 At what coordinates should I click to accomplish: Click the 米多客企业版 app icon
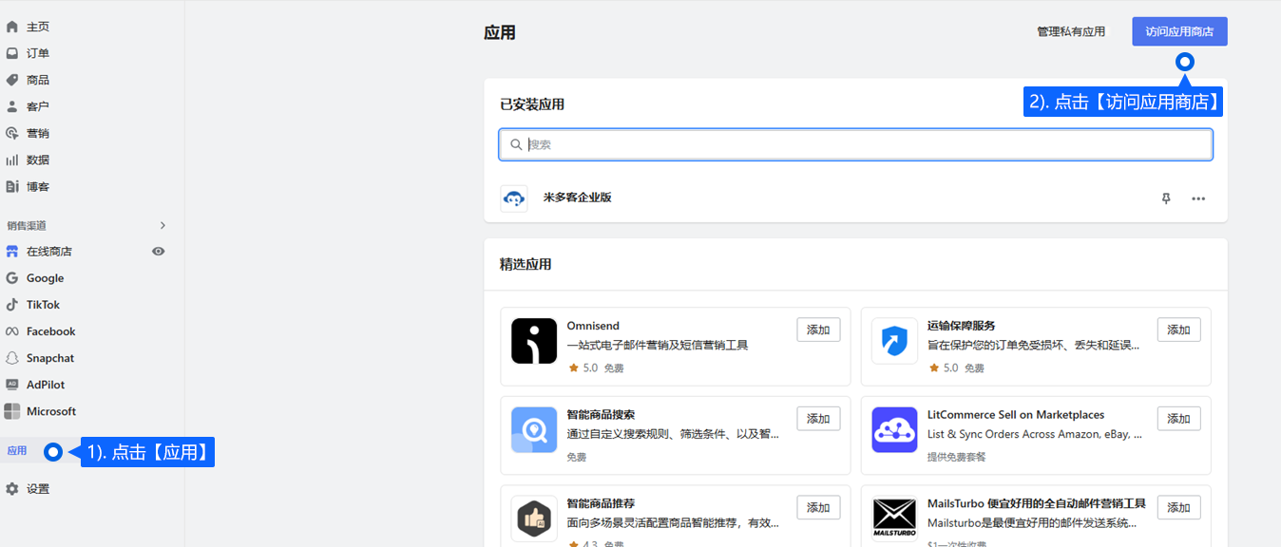tap(514, 198)
